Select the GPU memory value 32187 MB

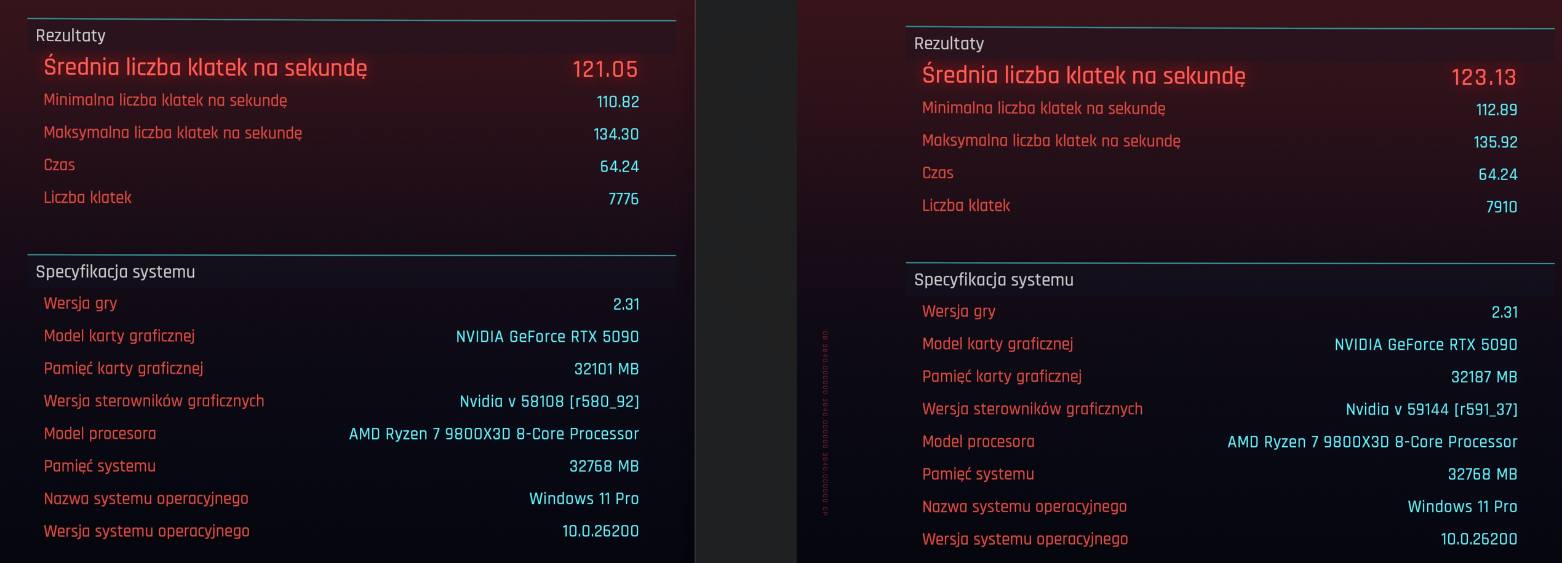(x=1484, y=377)
